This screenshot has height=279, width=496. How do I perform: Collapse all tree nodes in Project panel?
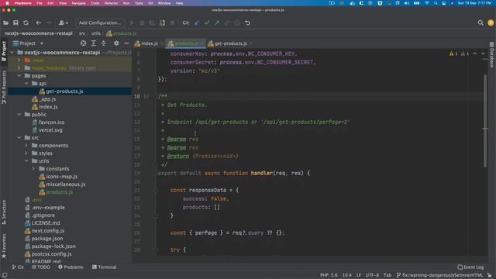pos(103,43)
